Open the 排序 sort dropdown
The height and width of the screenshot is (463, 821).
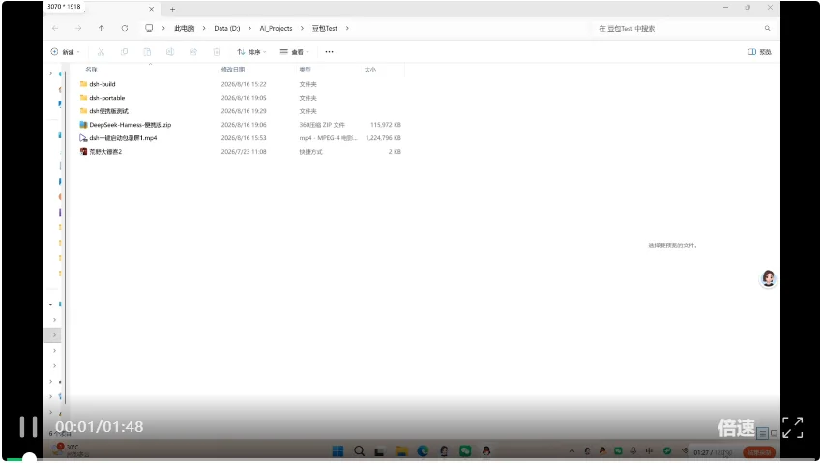click(251, 52)
